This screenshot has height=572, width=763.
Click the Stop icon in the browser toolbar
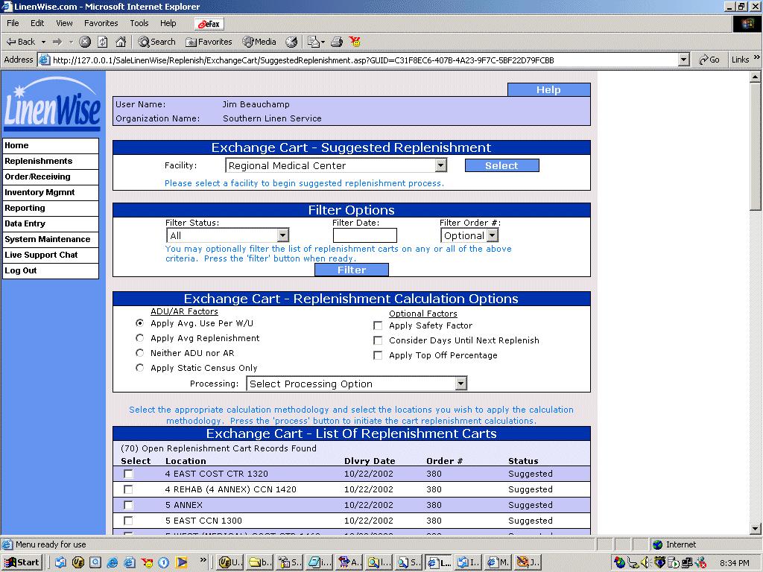point(85,42)
